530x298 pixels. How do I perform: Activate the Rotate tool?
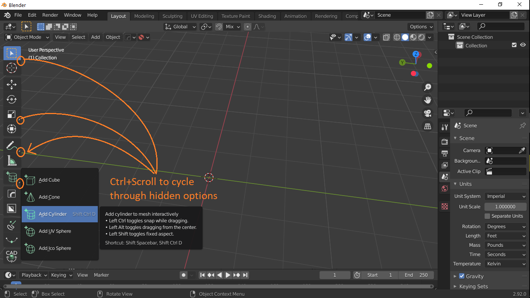[12, 99]
